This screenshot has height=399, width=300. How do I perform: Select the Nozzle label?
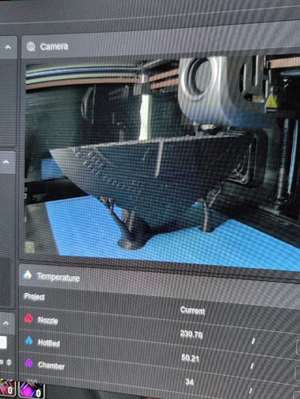(x=48, y=320)
